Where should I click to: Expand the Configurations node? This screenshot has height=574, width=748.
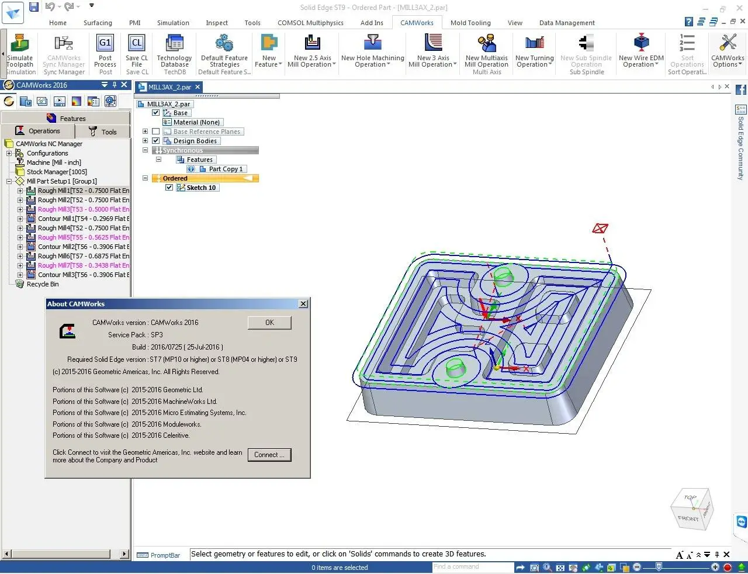[9, 153]
